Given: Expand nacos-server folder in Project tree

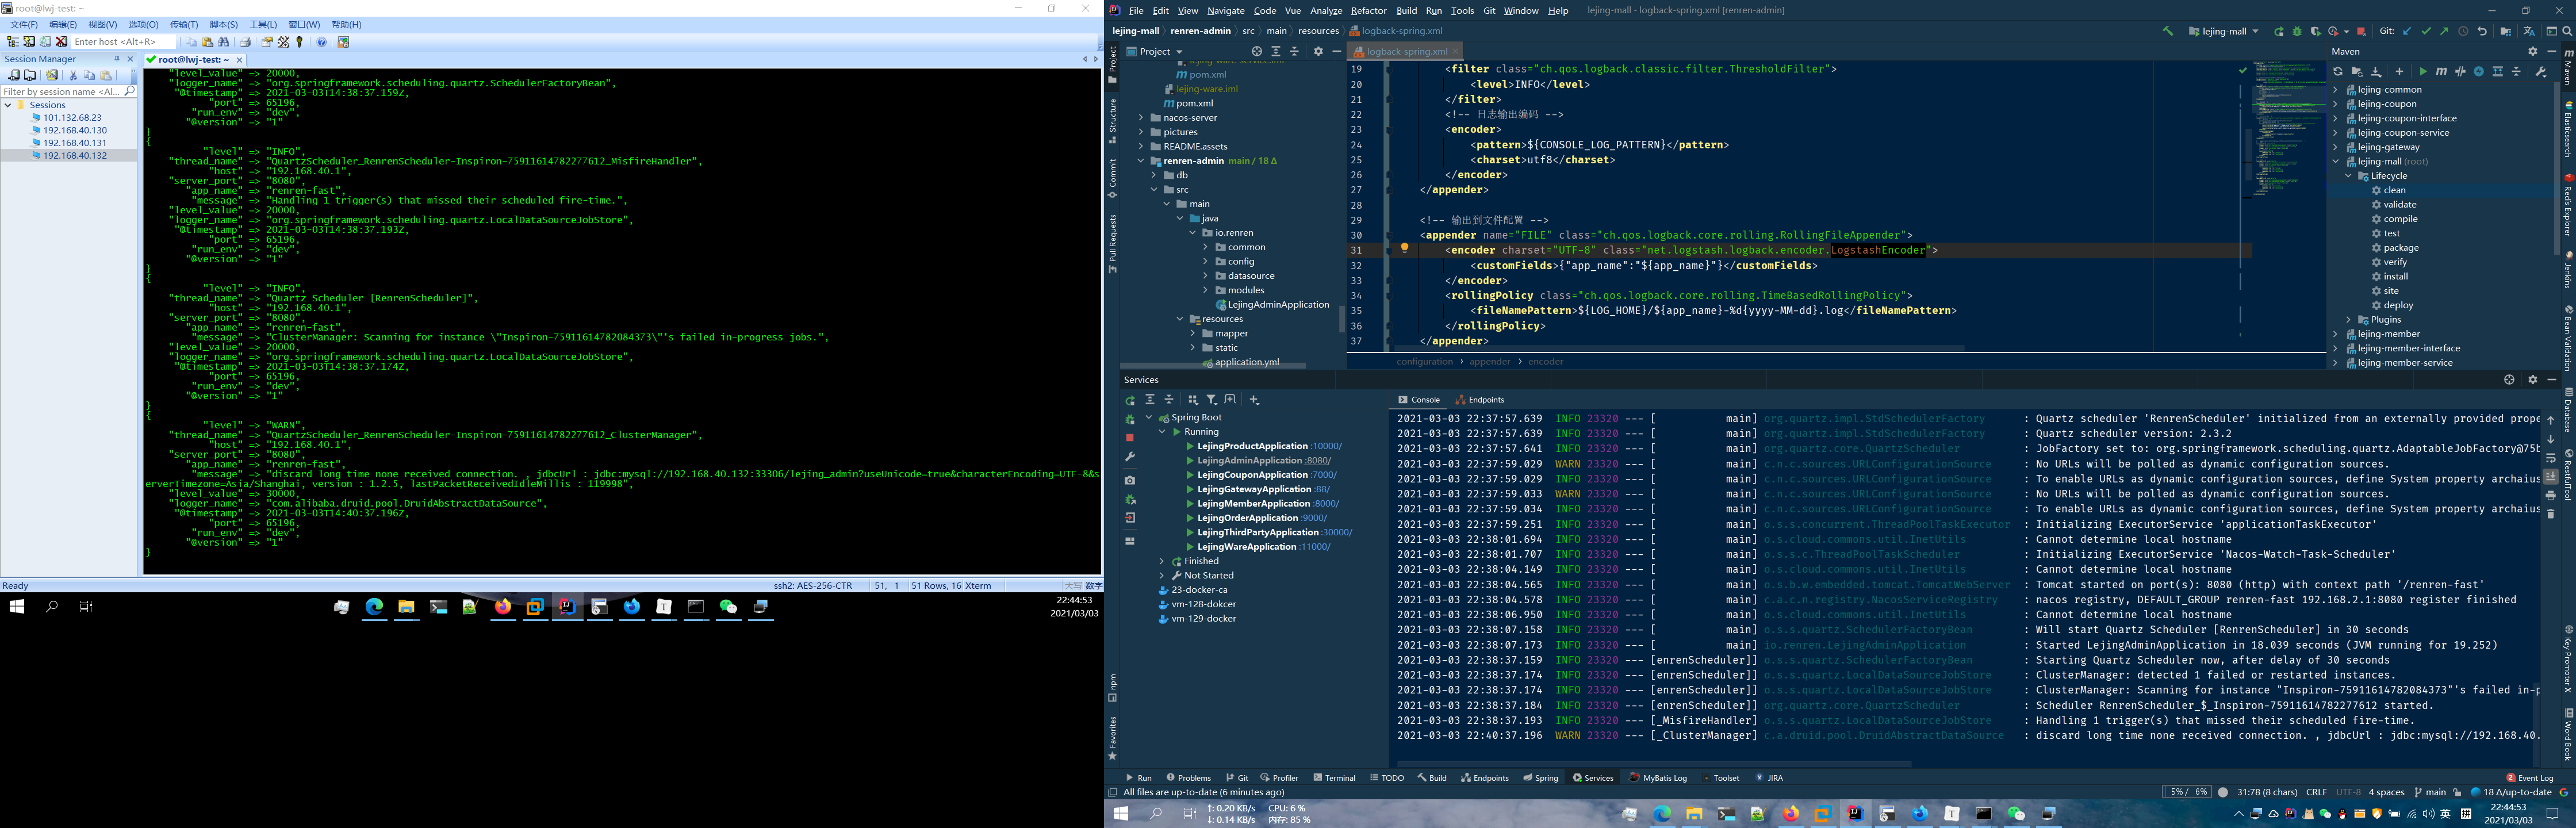Looking at the screenshot, I should point(1141,118).
